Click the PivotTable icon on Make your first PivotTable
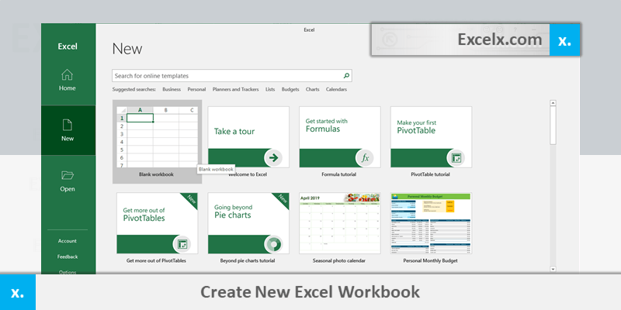 tap(456, 158)
